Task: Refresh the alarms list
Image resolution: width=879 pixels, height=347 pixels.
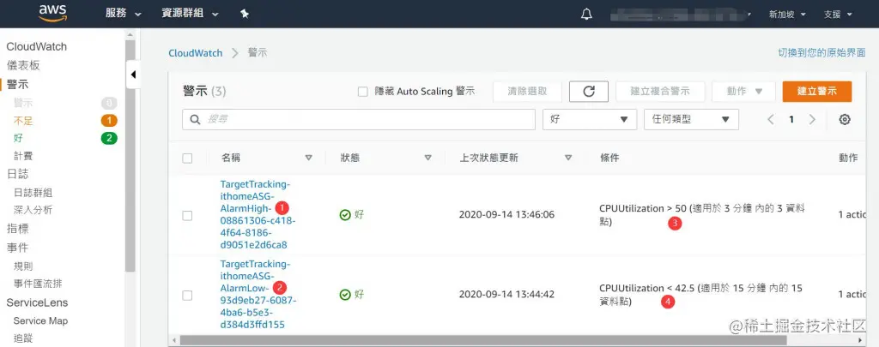Action: click(589, 91)
